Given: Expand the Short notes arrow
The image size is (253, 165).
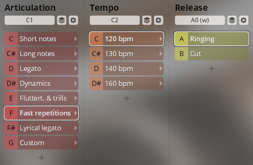Looking at the screenshot, I should 75,39.
